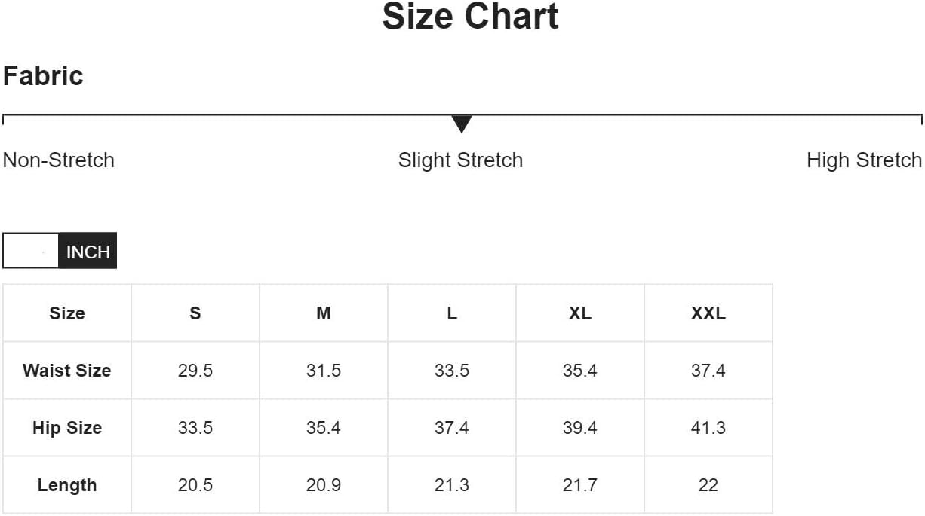Click the hip value 41.3 cell
The image size is (925, 516).
pyautogui.click(x=708, y=428)
